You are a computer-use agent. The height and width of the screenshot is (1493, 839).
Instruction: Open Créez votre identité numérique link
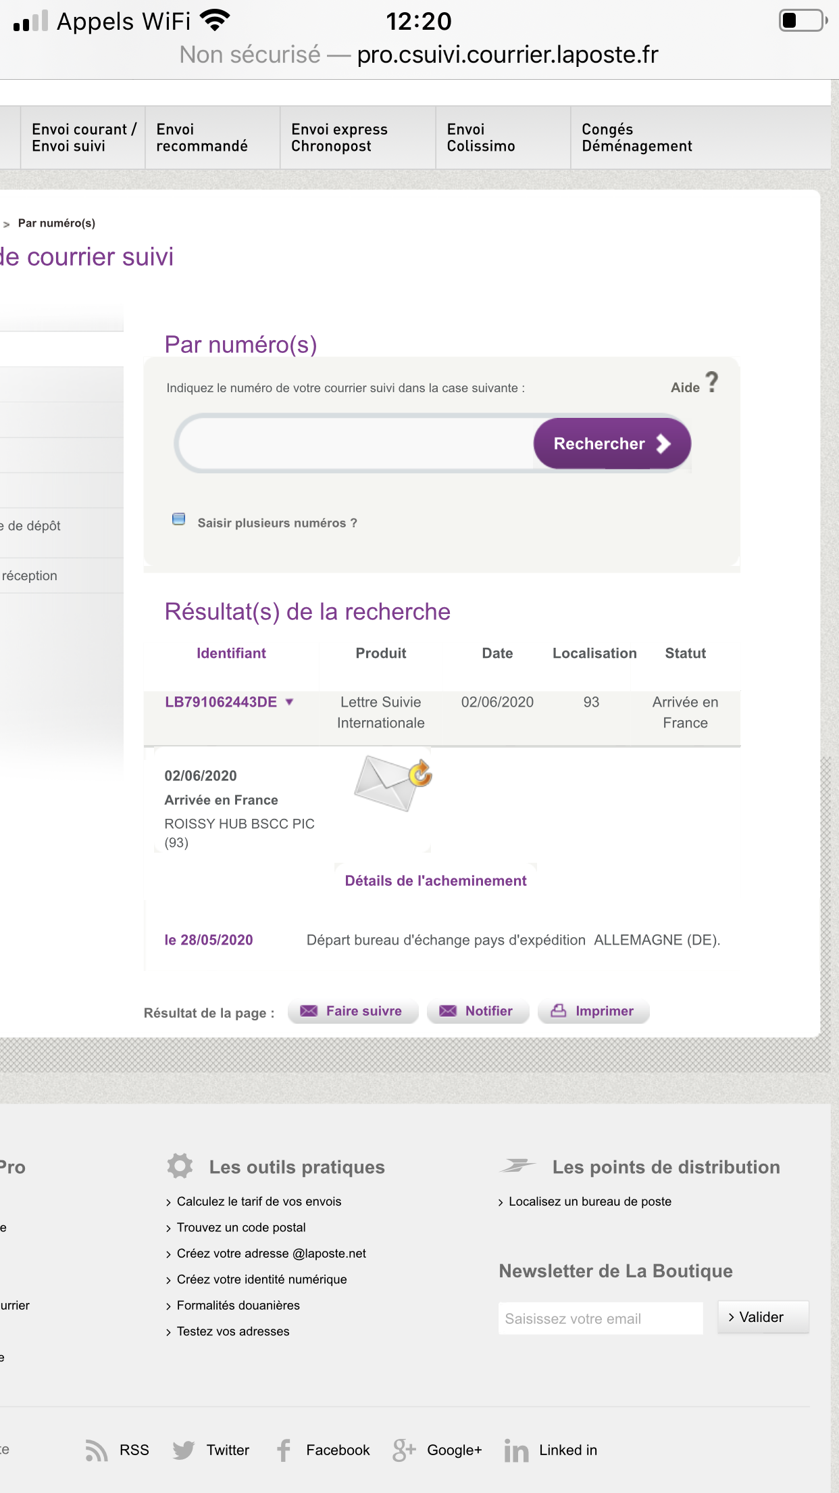262,1279
